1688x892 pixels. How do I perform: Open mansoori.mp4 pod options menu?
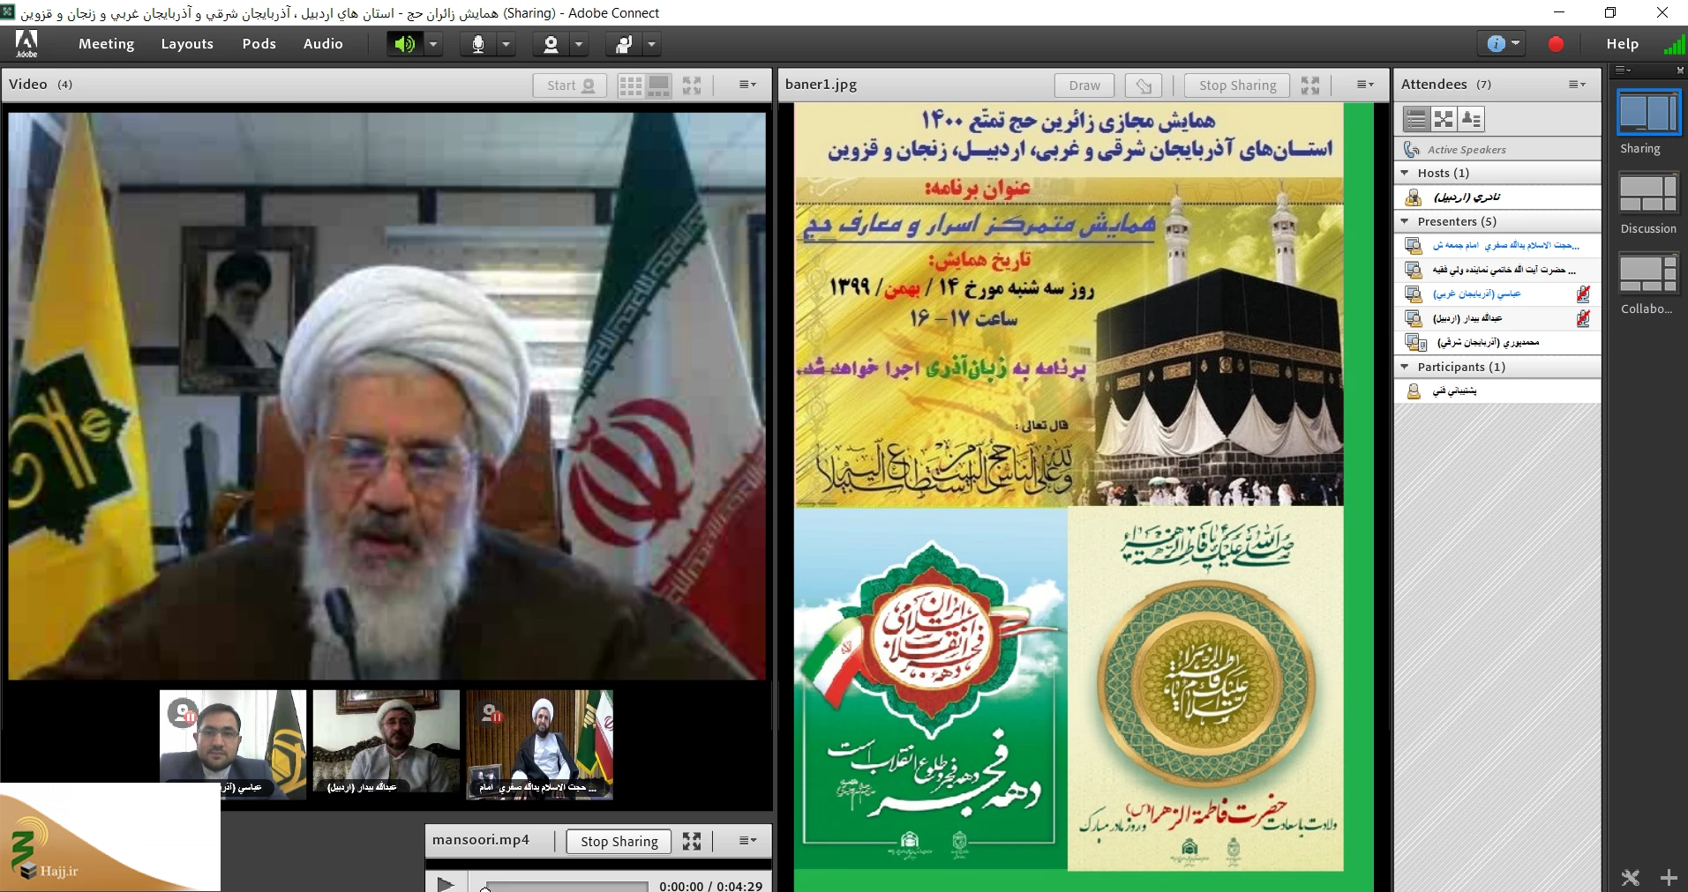pos(747,841)
